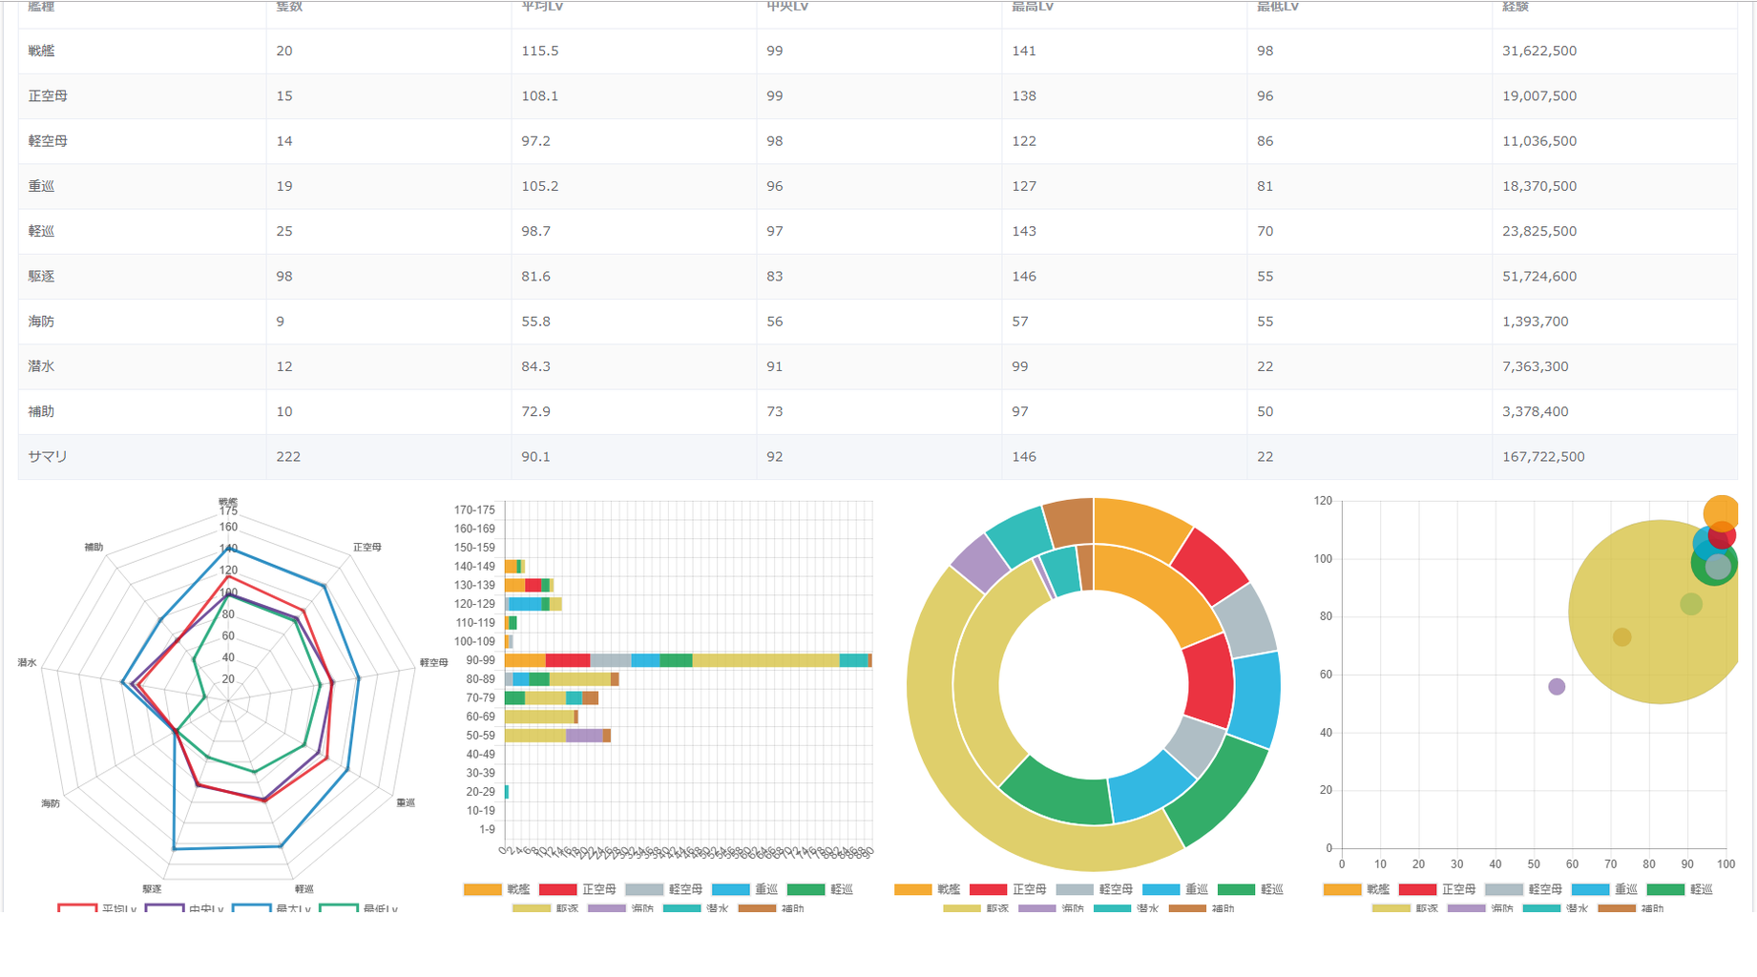Select the 戦艦 row label in the table
Viewport: 1757px width, 977px height.
[41, 51]
